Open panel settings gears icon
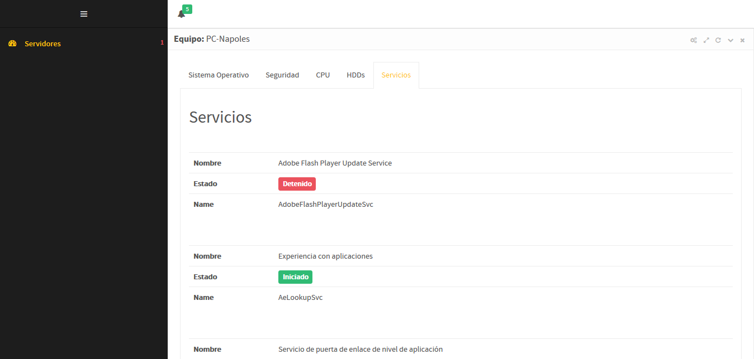Viewport: 754px width, 359px height. click(693, 40)
